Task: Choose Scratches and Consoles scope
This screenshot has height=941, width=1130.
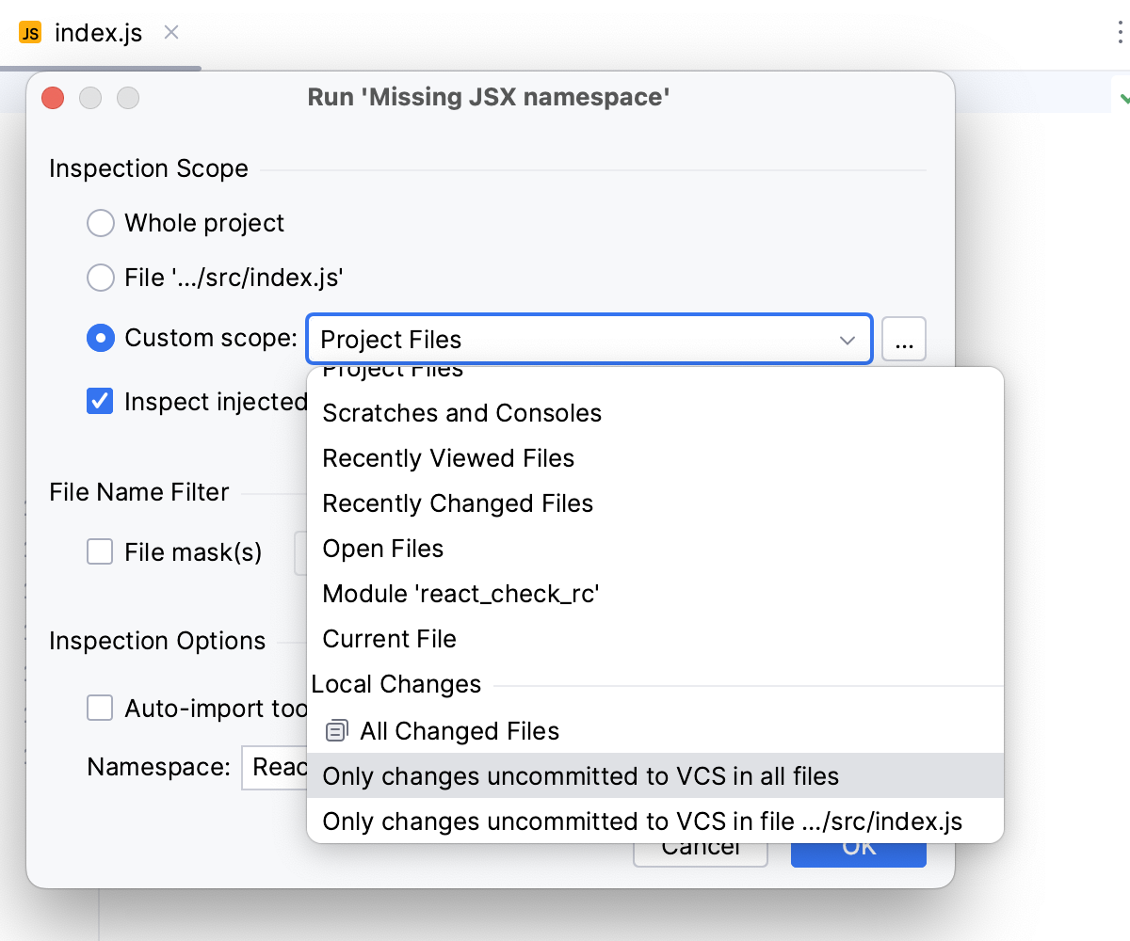Action: pos(461,413)
